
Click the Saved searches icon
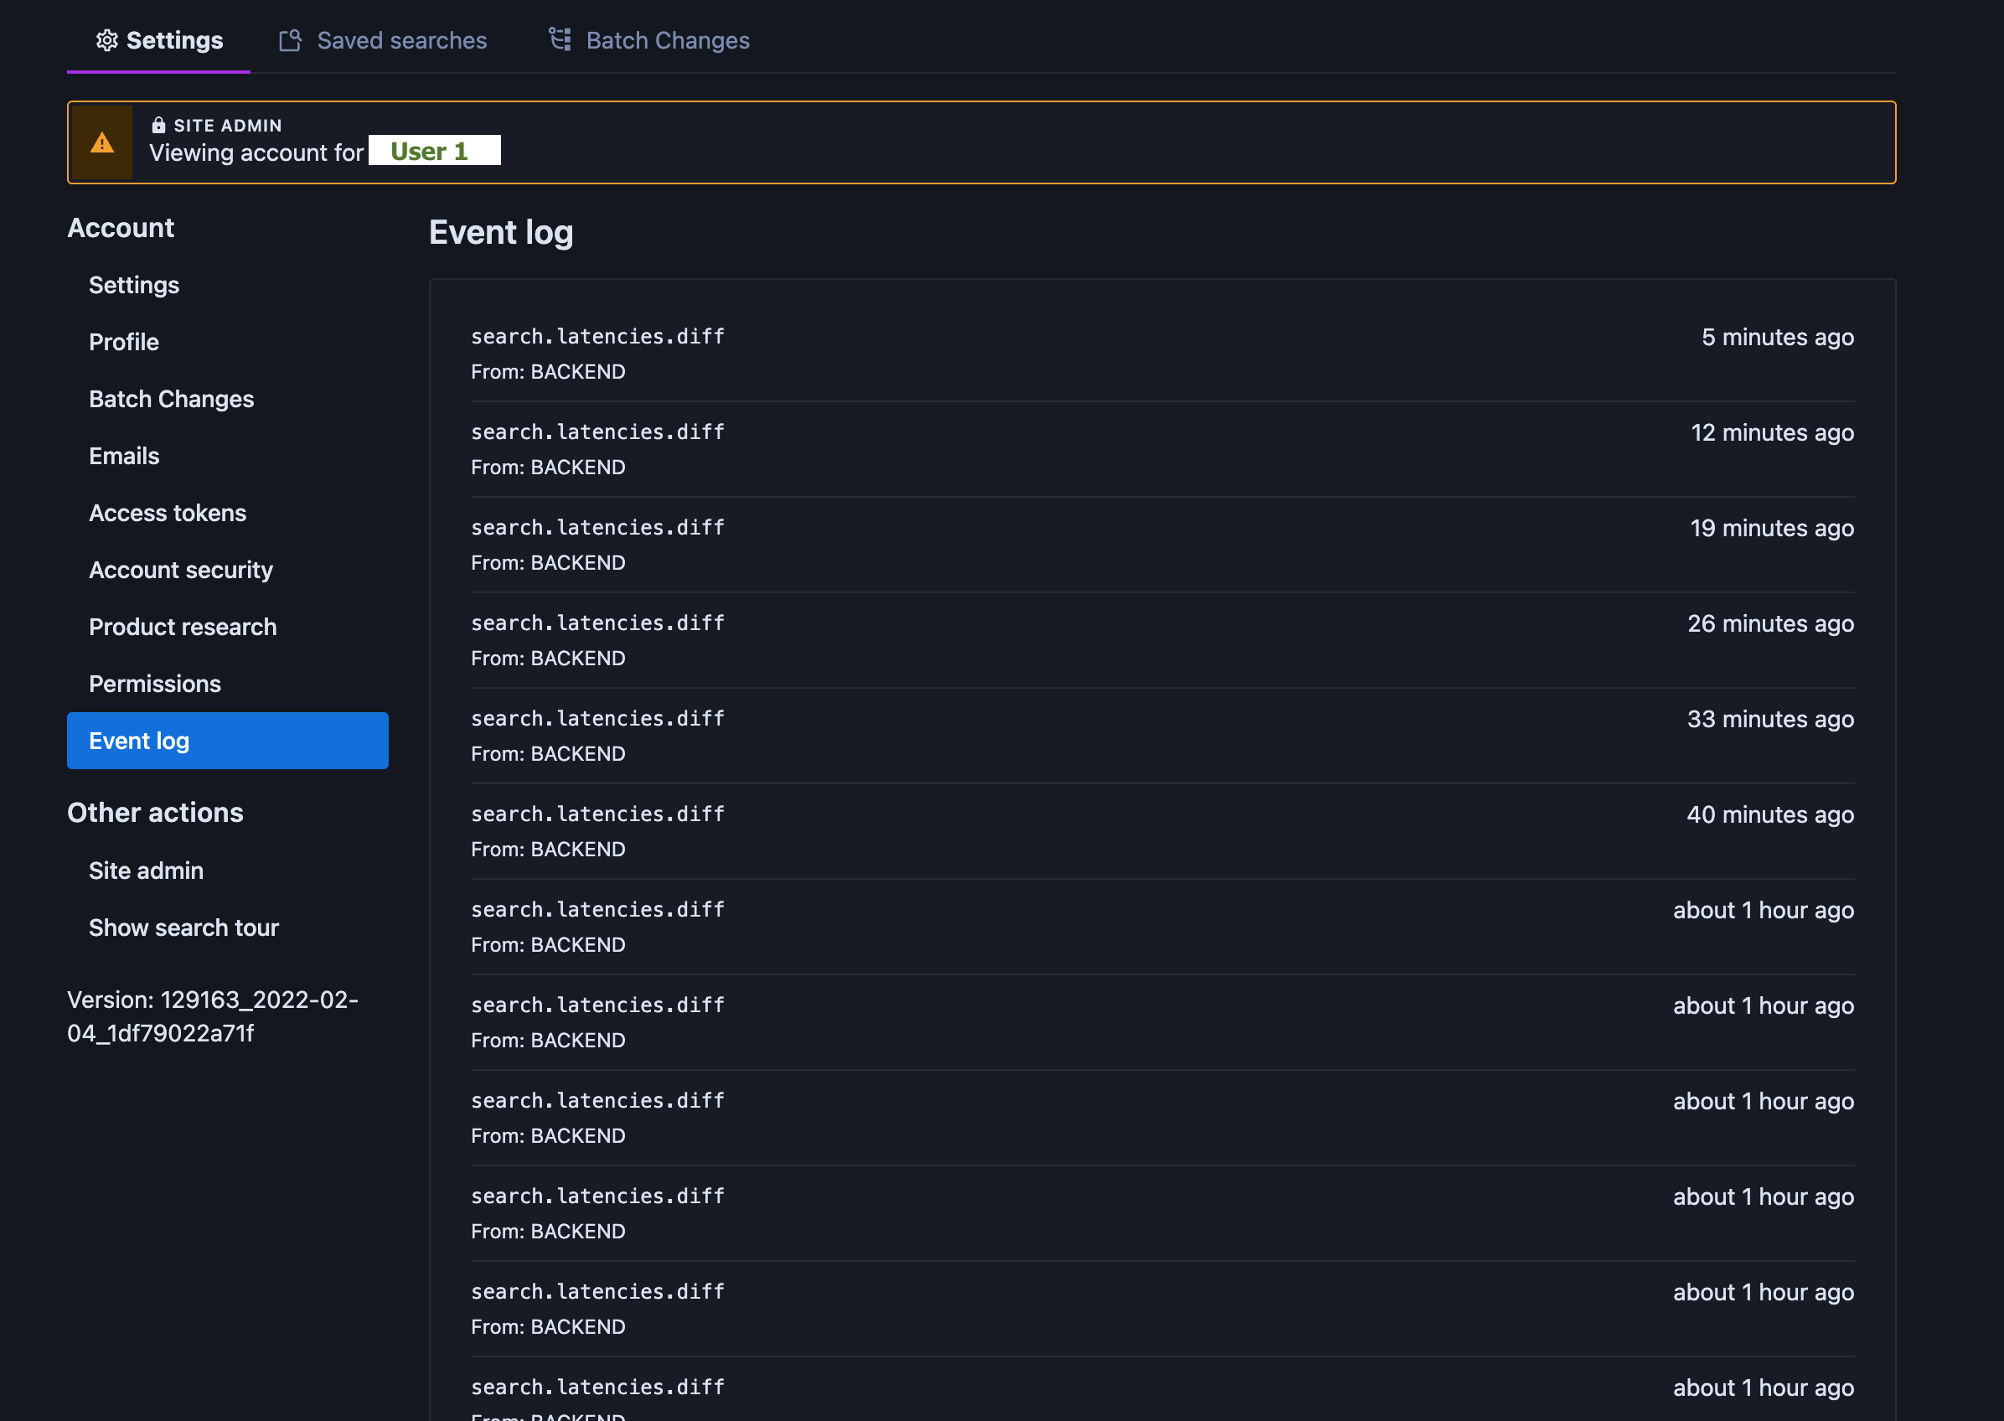pyautogui.click(x=291, y=40)
